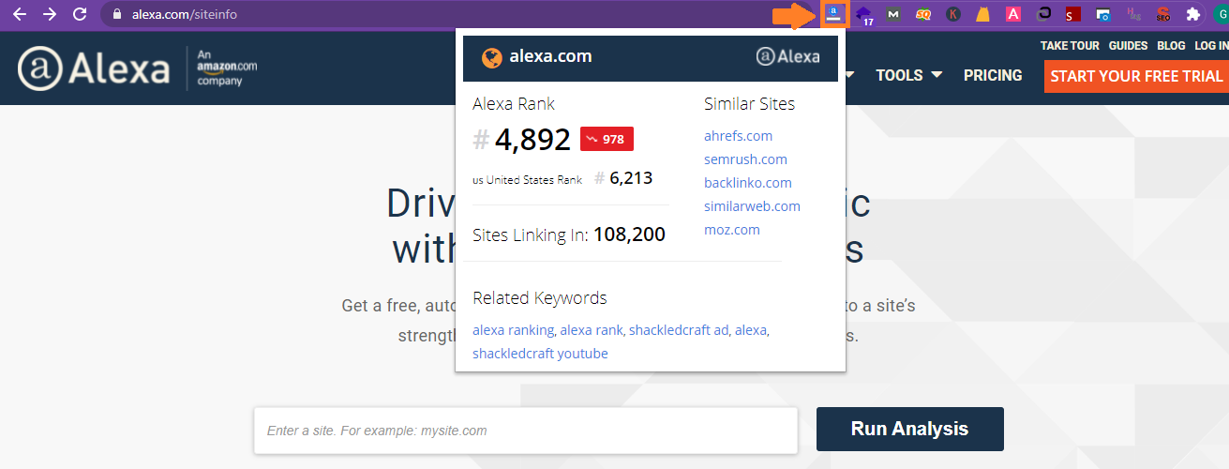
Task: Open the dark chain-link extension icon
Action: pyautogui.click(x=1043, y=14)
